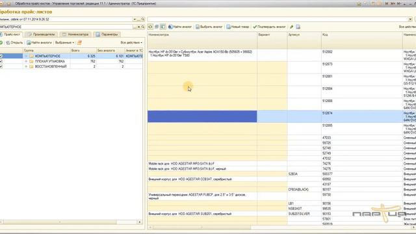Screen dimensions: 416x234
Task: Expand the КОМПЬЮТЕРНОЕ group
Action: (x=26, y=56)
